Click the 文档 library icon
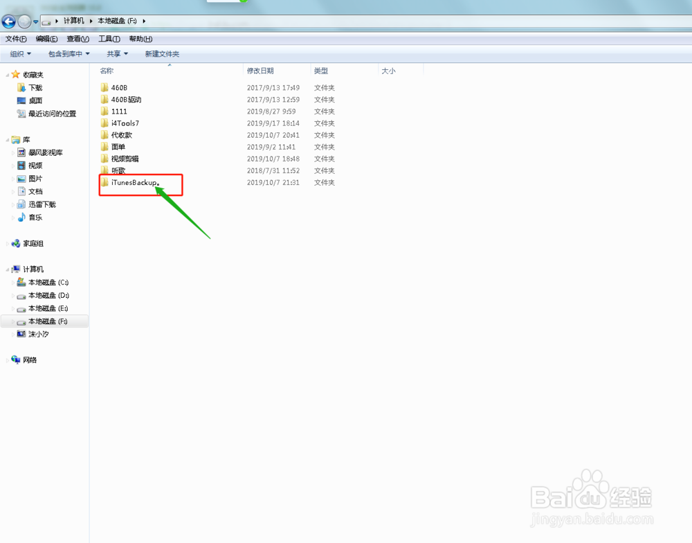The image size is (692, 543). (21, 191)
